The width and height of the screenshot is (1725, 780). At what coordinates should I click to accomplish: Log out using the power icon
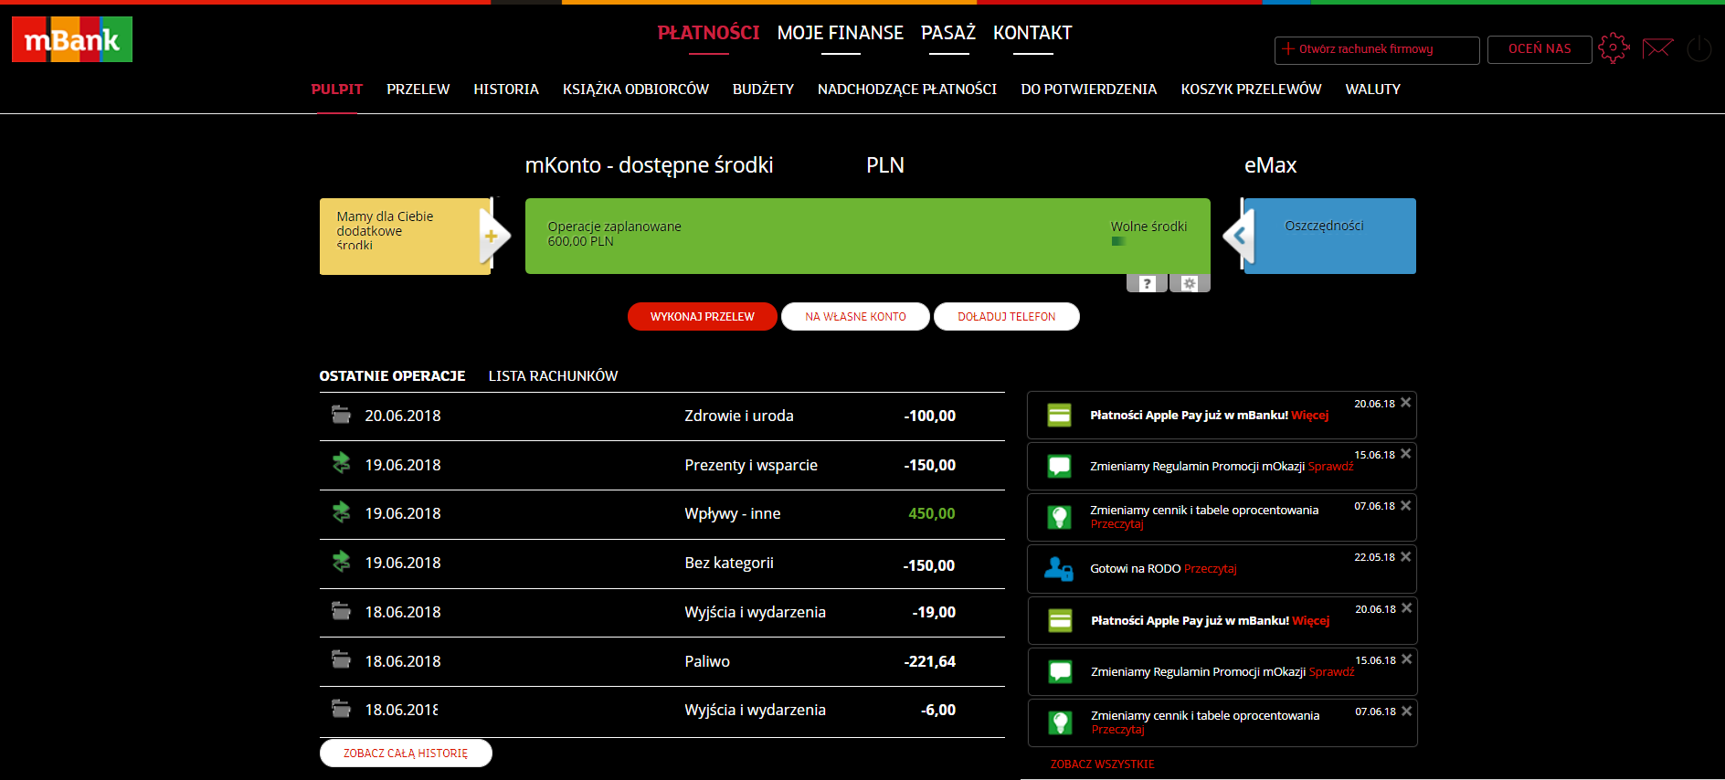click(x=1699, y=48)
